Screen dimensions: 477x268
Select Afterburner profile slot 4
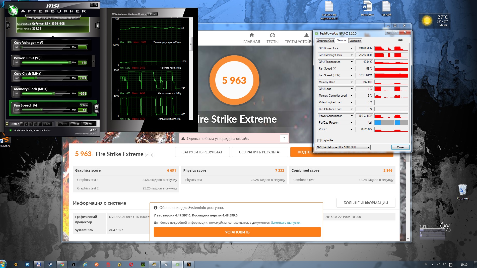(36, 124)
